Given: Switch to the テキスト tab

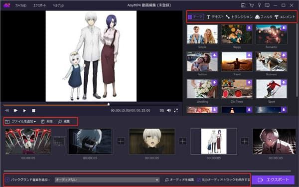Looking at the screenshot, I should (x=215, y=17).
